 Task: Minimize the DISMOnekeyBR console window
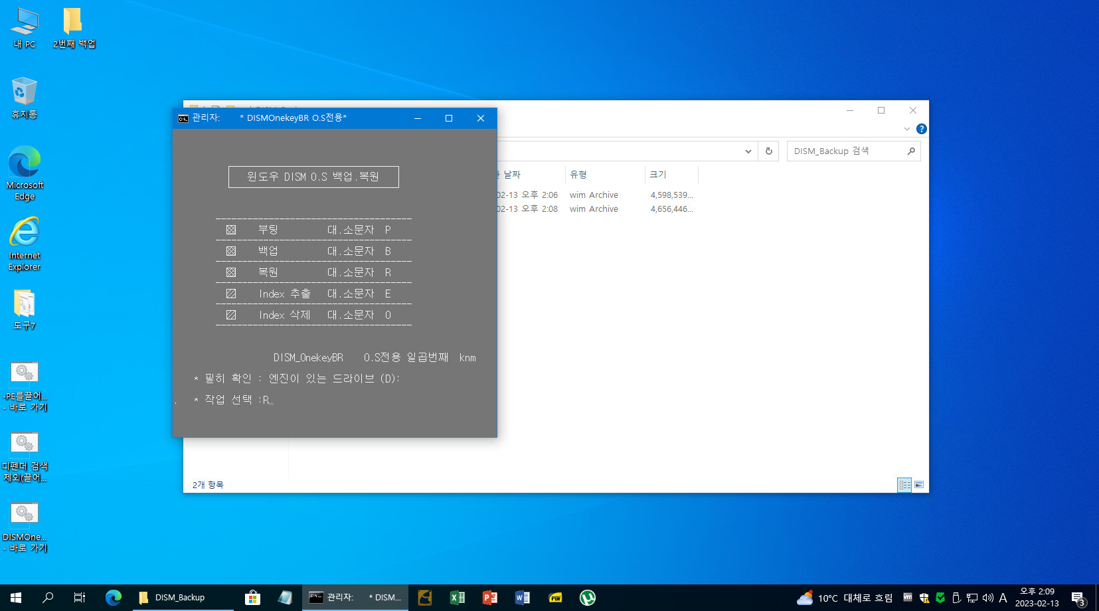[418, 118]
